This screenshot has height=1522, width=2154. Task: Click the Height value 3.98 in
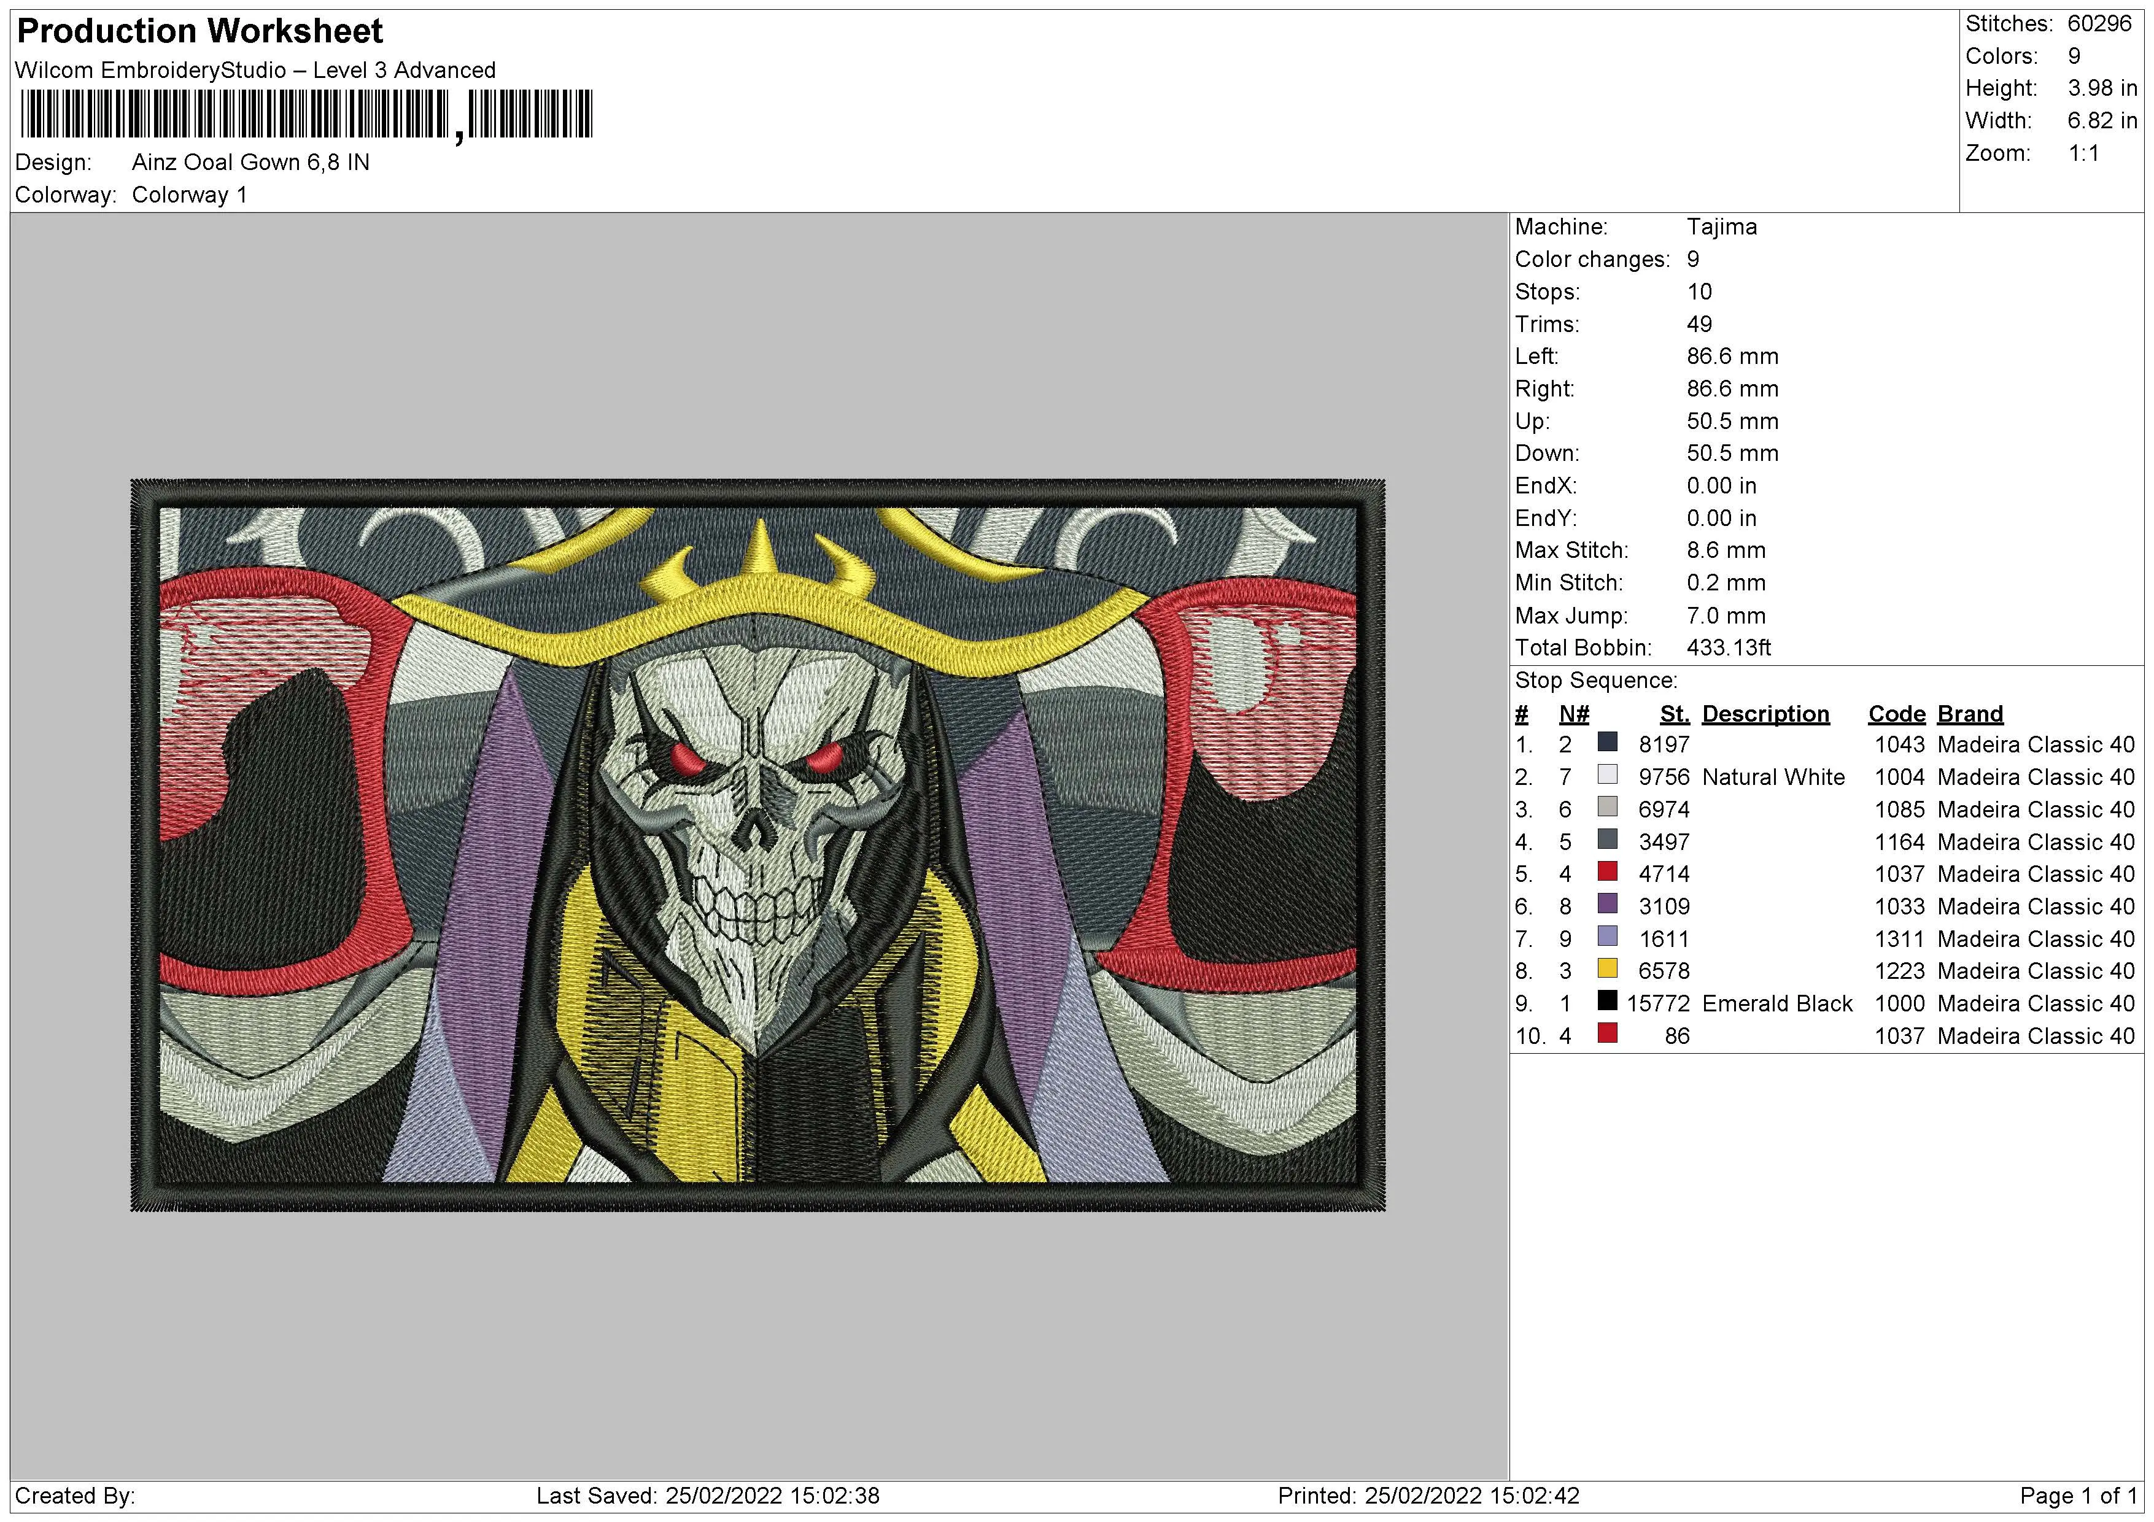coord(2102,88)
